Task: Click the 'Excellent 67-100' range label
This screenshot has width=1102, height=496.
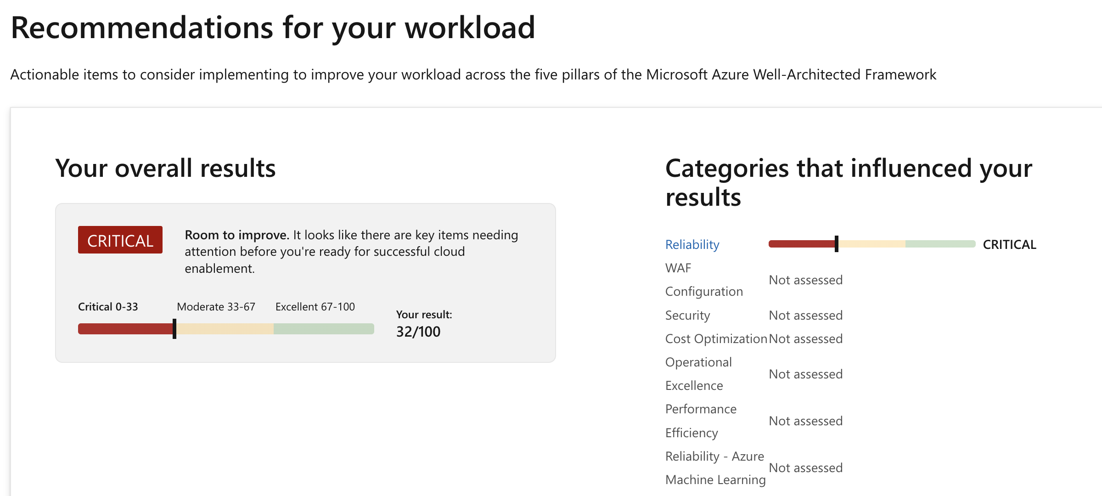Action: click(315, 307)
